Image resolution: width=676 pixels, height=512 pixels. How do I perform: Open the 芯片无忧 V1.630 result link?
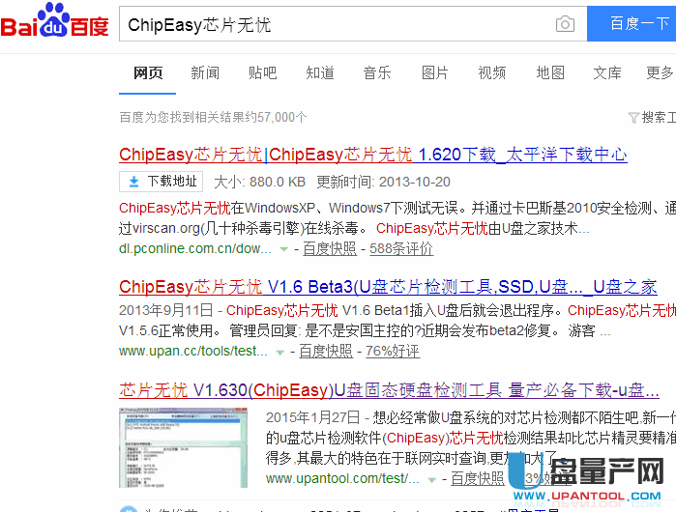click(x=389, y=390)
